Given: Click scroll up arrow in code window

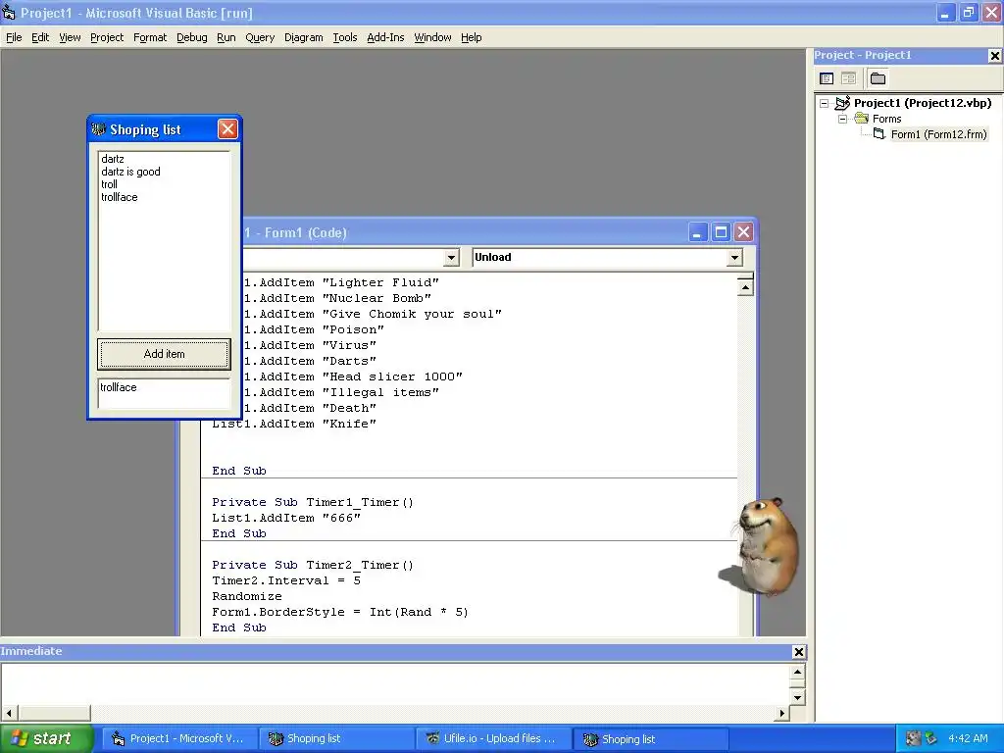Looking at the screenshot, I should click(745, 287).
